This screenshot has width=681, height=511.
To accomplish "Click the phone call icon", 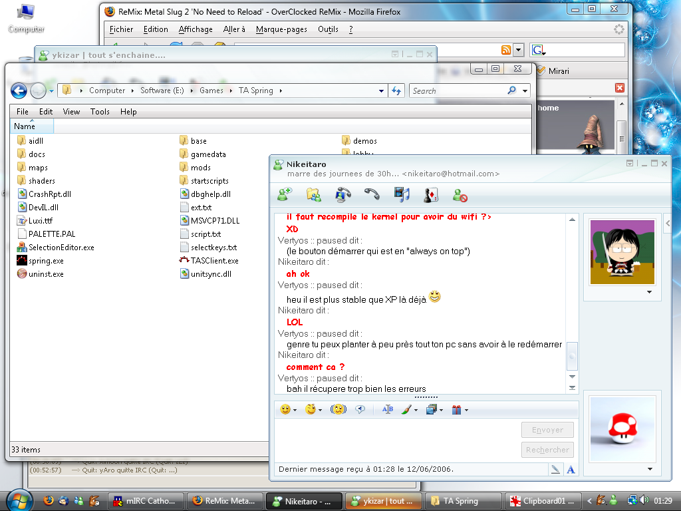I will [372, 194].
